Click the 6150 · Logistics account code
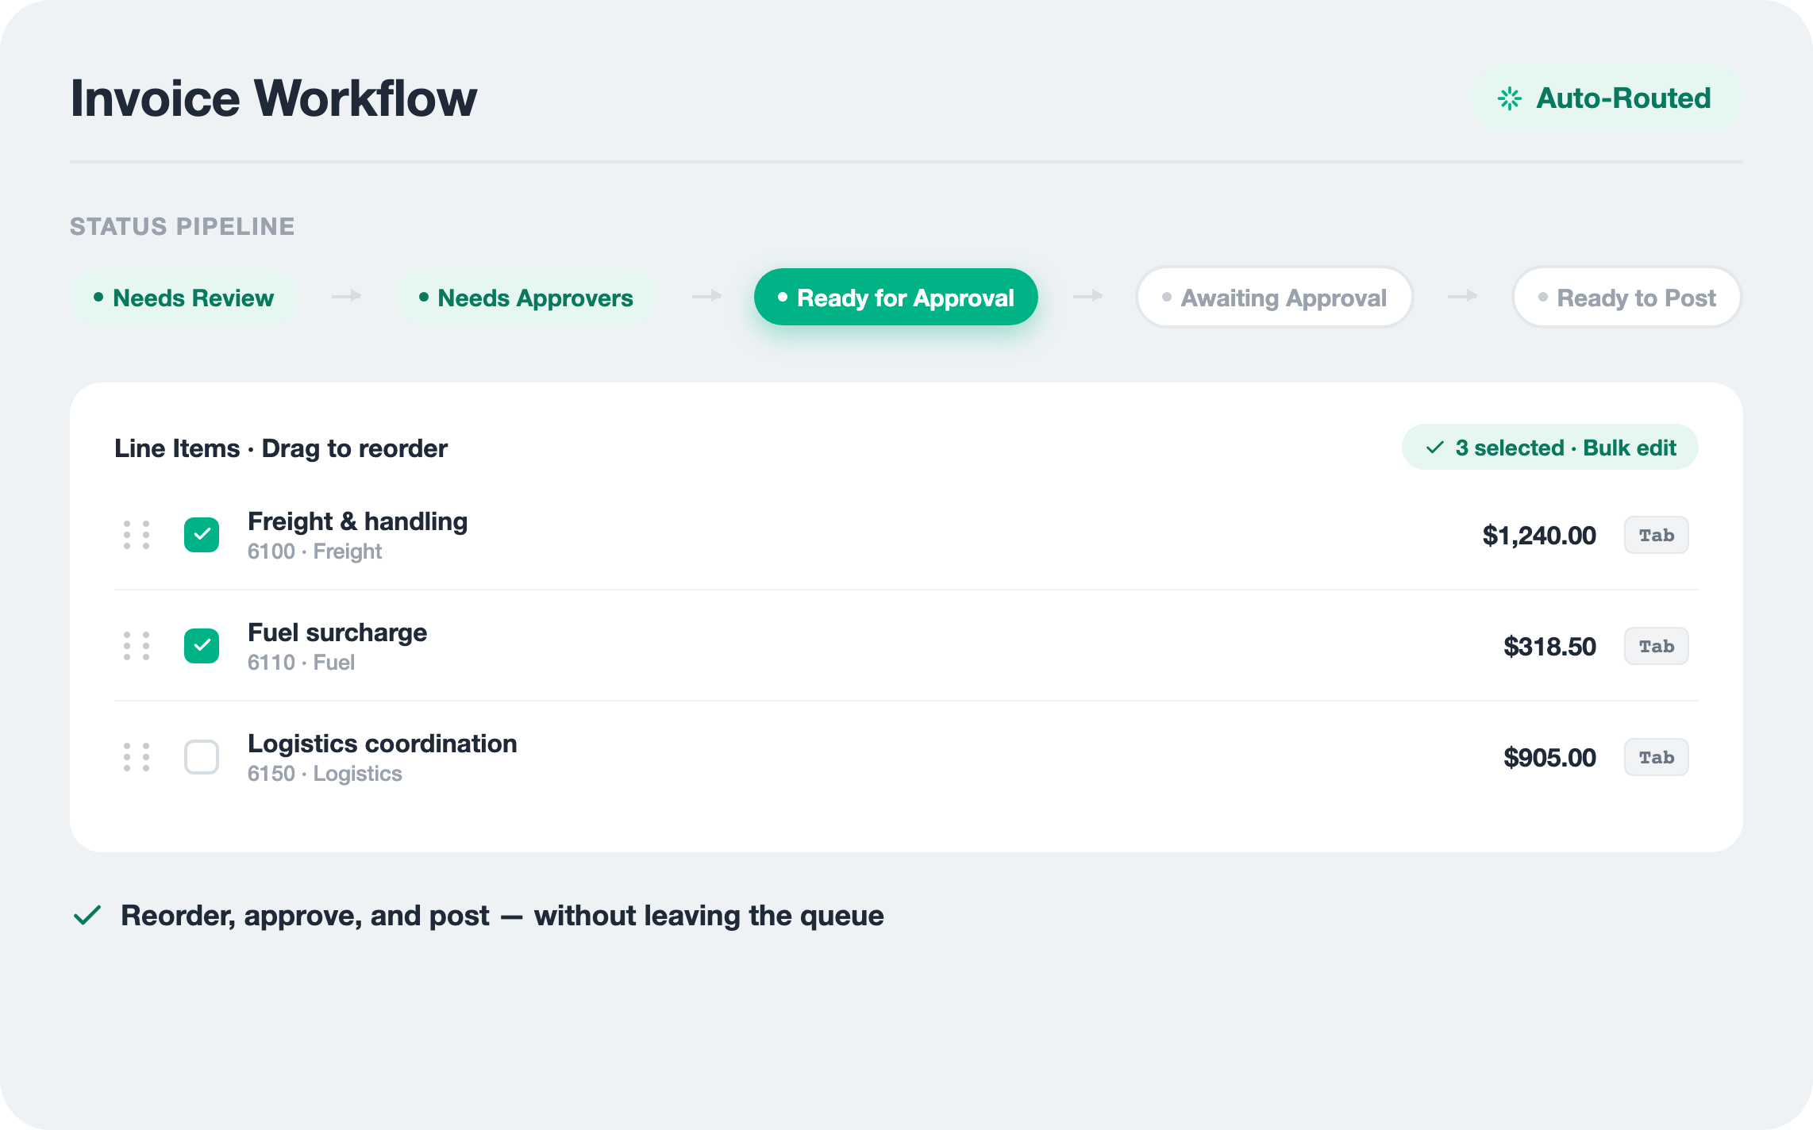 (x=325, y=774)
